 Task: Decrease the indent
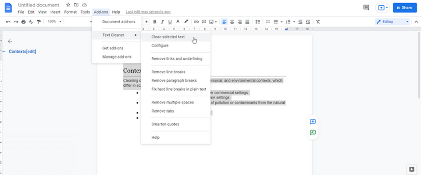click(300, 22)
